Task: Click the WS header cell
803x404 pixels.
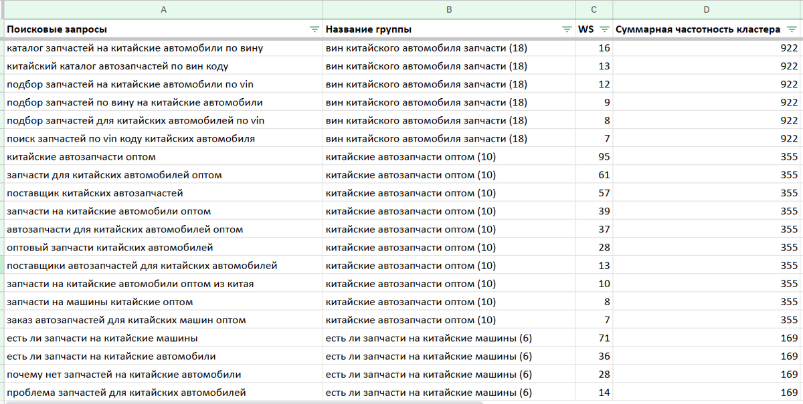Action: pyautogui.click(x=594, y=29)
